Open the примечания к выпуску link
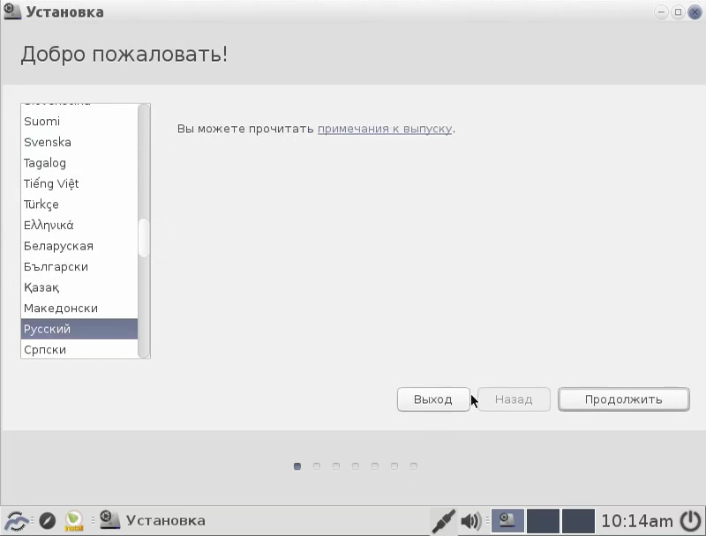This screenshot has height=536, width=706. tap(385, 129)
